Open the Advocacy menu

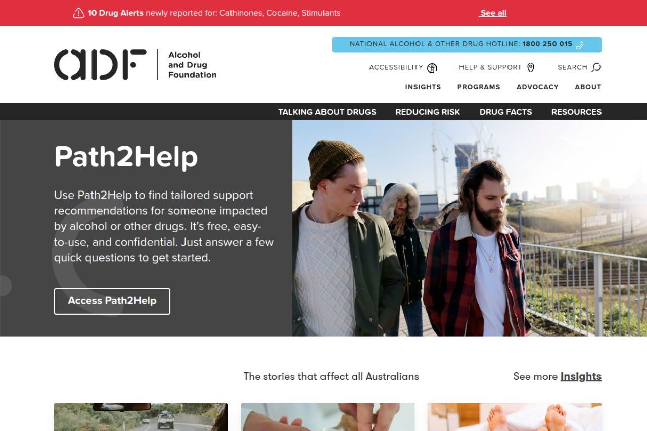(x=537, y=87)
